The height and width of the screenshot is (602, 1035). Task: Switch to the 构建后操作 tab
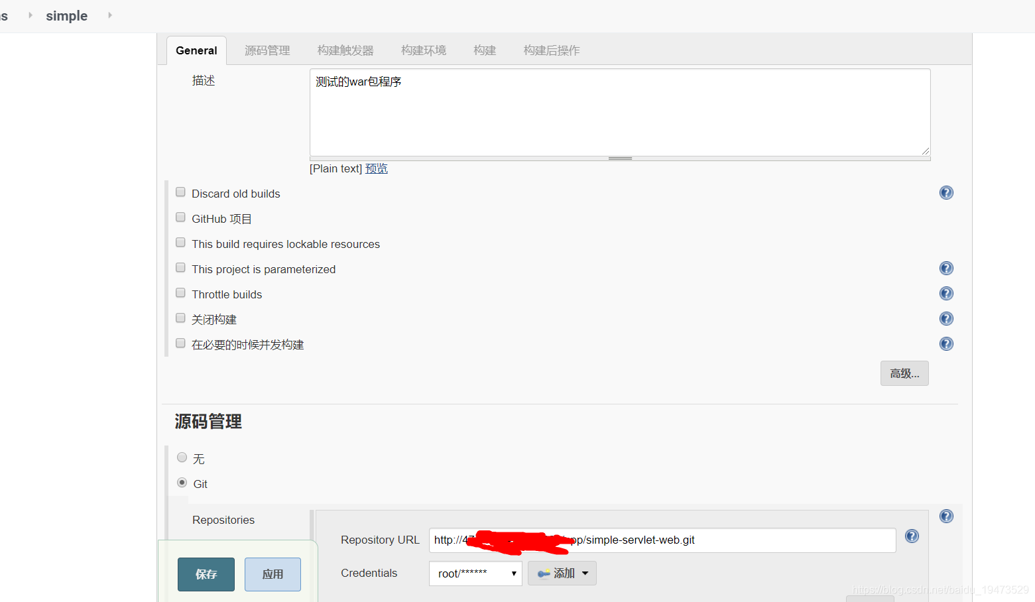point(552,50)
